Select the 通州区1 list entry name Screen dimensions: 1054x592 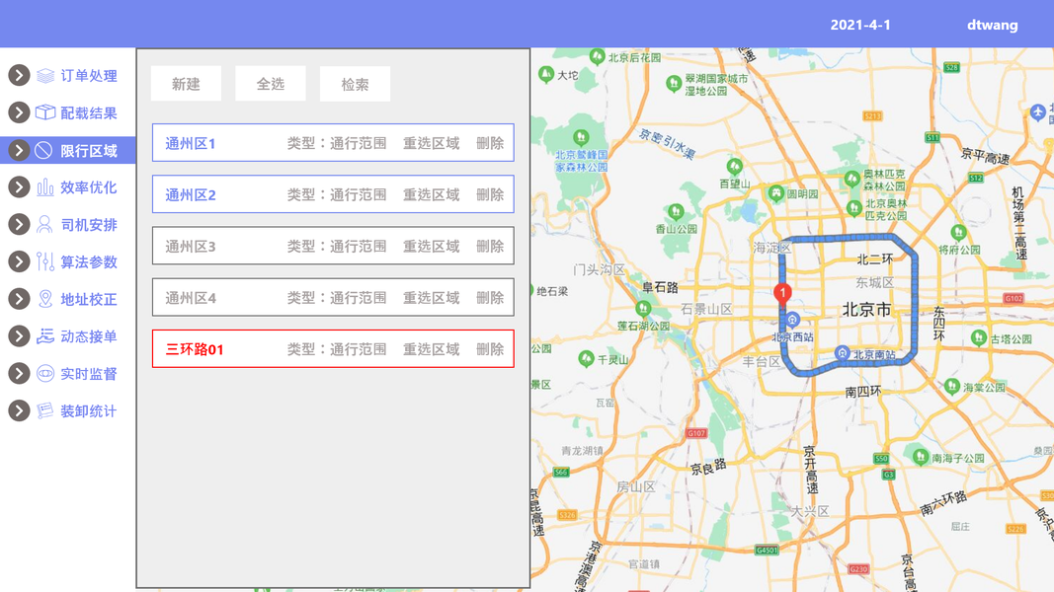coord(191,144)
